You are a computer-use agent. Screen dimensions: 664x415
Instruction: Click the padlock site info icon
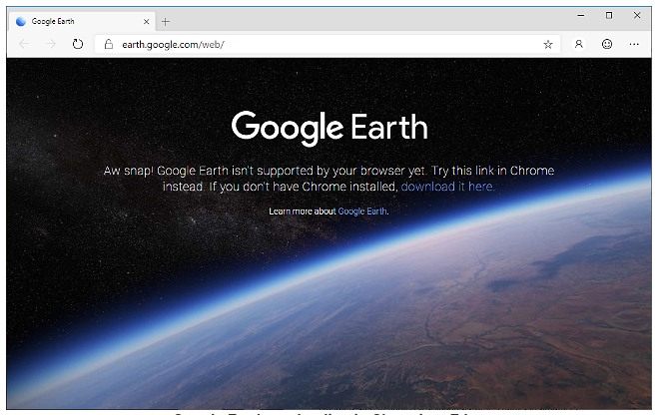[109, 45]
